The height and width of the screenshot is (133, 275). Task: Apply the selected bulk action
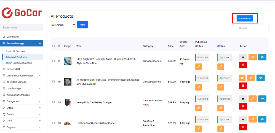(x=82, y=25)
